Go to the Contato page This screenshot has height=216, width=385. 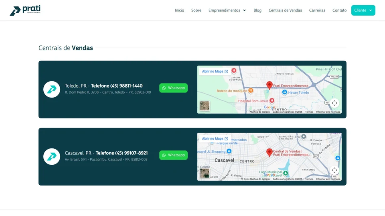(339, 10)
